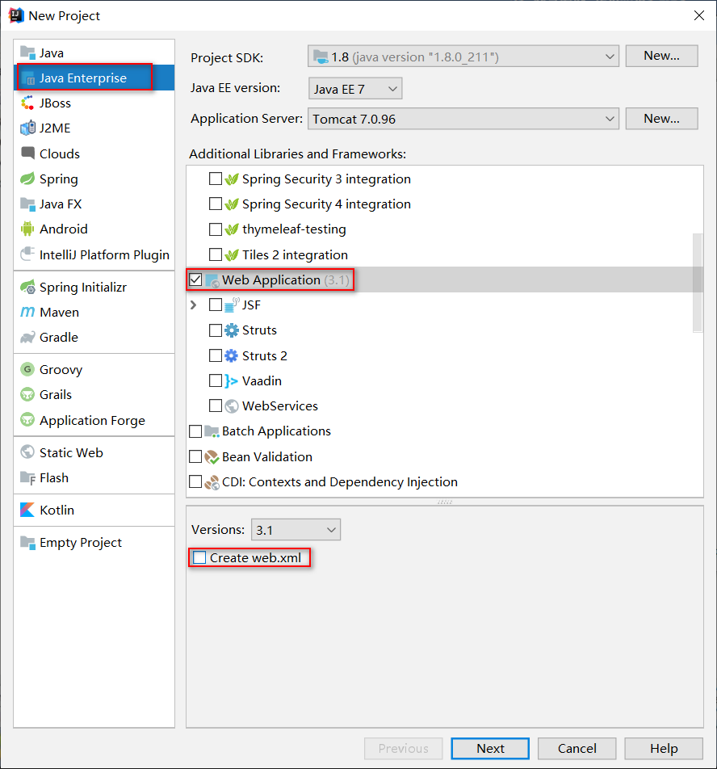Click the WebServices globe icon
This screenshot has width=717, height=769.
point(231,406)
